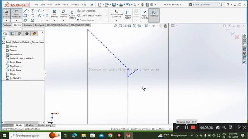Viewport: 248px width, 139px height.
Task: Click the recorder pause button
Action: [x=187, y=127]
